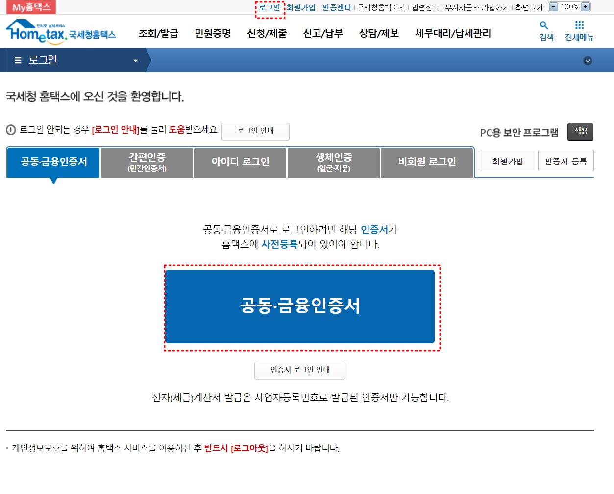Select the 생체인증 tab
The width and height of the screenshot is (614, 494).
click(333, 162)
